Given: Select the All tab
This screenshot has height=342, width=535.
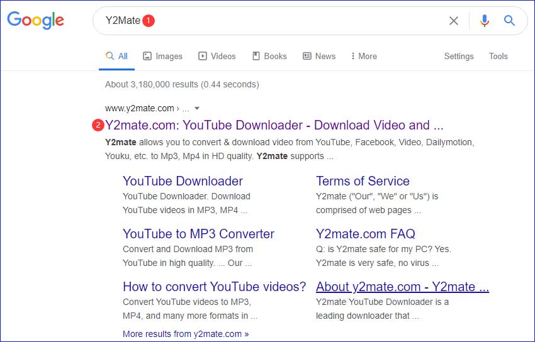Looking at the screenshot, I should point(116,56).
